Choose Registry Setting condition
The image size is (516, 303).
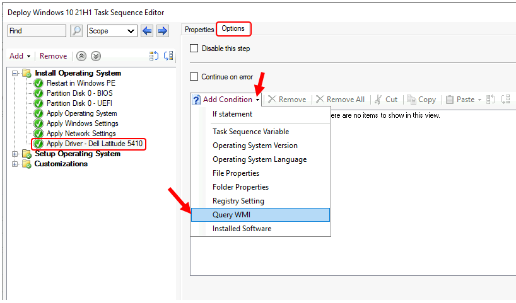261,201
